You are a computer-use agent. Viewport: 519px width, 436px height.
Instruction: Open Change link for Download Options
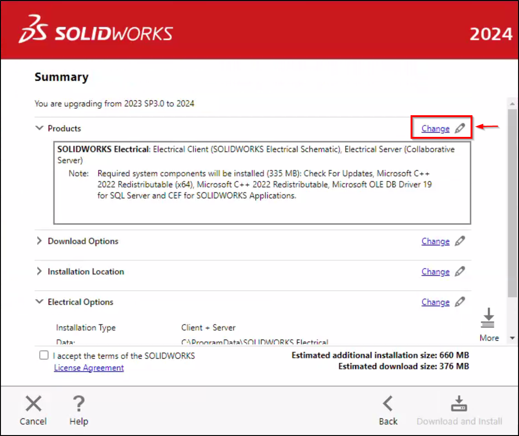(435, 242)
